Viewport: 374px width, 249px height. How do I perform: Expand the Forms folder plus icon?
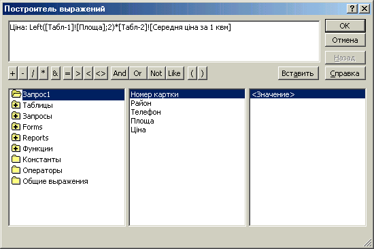[x=16, y=127]
